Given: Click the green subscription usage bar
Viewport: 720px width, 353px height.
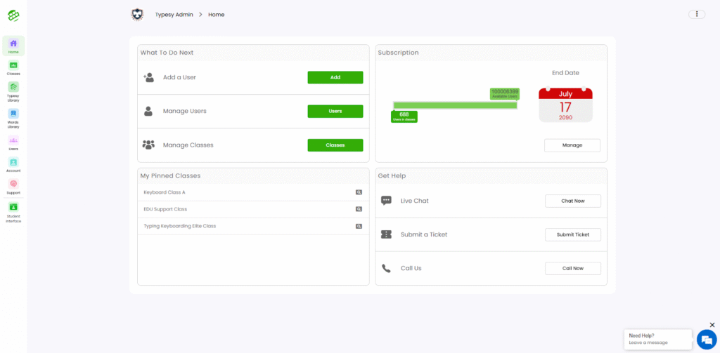Looking at the screenshot, I should [455, 105].
